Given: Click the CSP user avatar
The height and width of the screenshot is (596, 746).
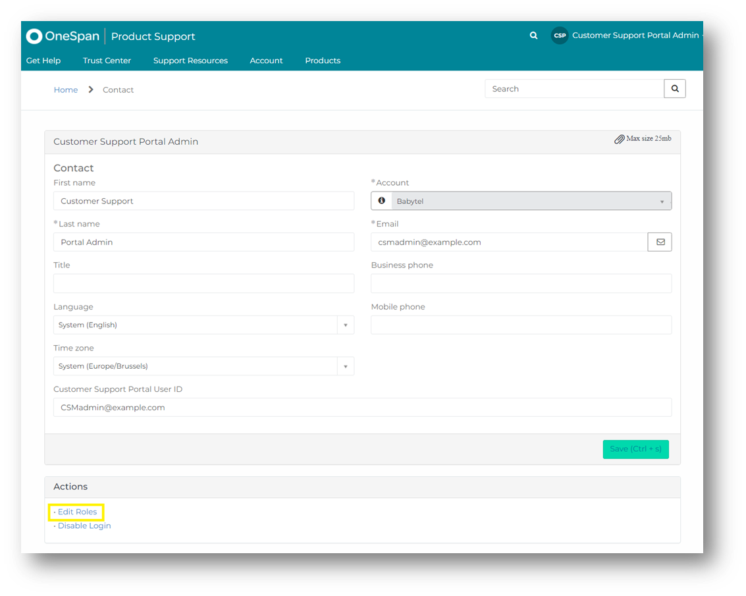Looking at the screenshot, I should point(560,35).
